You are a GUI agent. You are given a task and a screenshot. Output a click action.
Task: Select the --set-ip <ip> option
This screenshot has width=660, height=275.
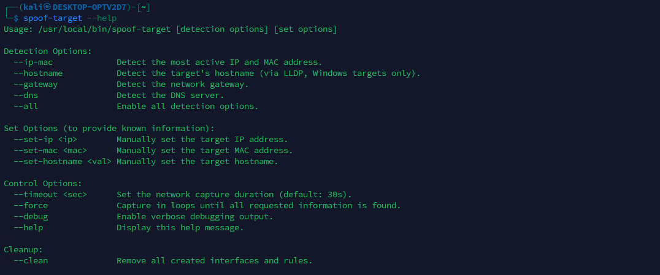pos(45,140)
